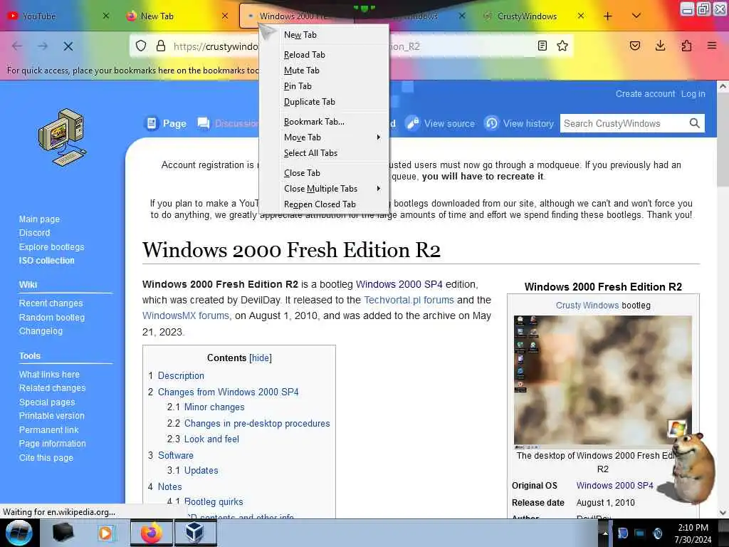This screenshot has width=729, height=547.
Task: Click the View history clock icon
Action: click(491, 123)
